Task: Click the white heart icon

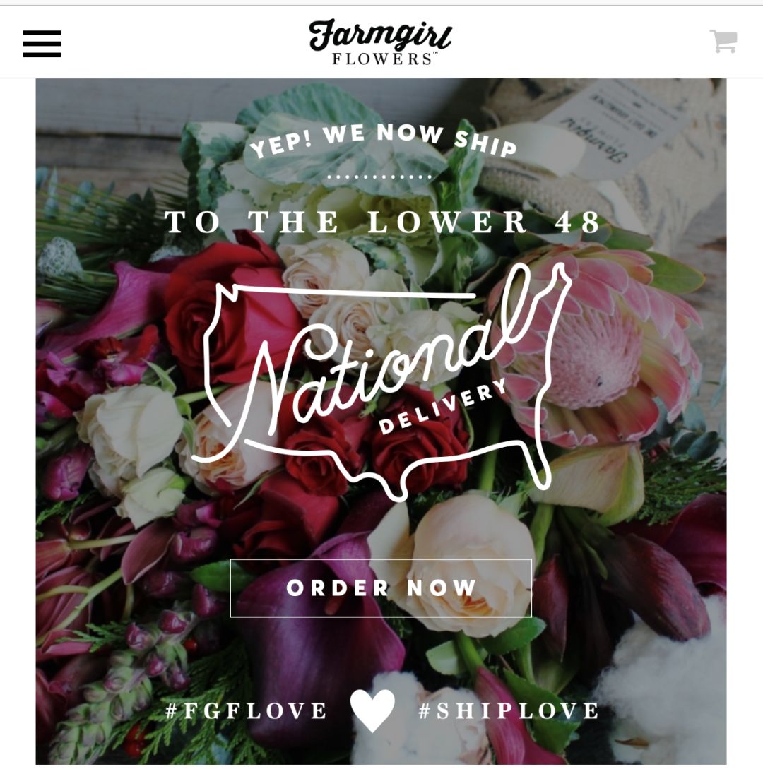Action: coord(372,710)
